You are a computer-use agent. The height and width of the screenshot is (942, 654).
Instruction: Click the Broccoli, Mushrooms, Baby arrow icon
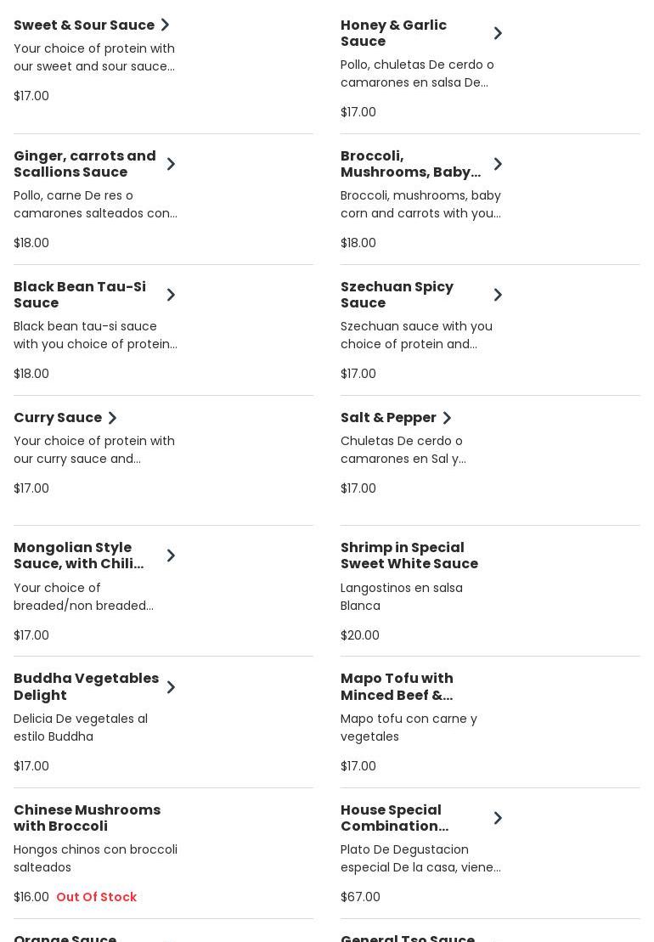(x=498, y=164)
